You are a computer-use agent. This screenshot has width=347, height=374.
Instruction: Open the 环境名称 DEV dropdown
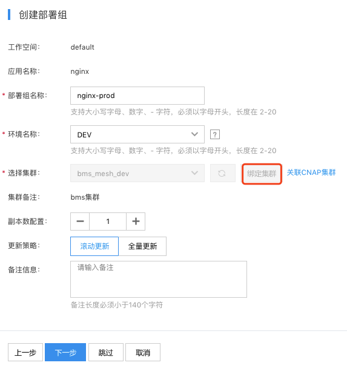tap(137, 134)
